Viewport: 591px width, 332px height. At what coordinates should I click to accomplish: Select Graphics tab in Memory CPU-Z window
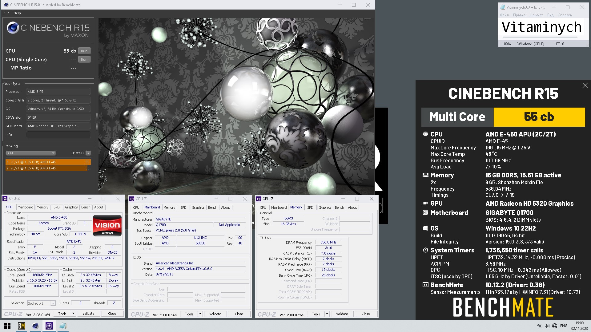(x=325, y=208)
